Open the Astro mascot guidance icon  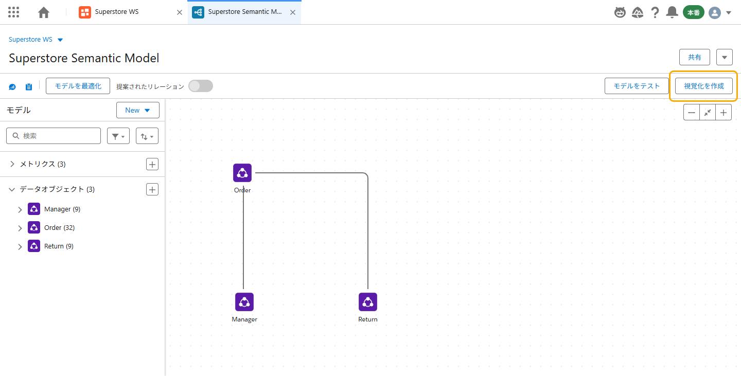tap(621, 12)
